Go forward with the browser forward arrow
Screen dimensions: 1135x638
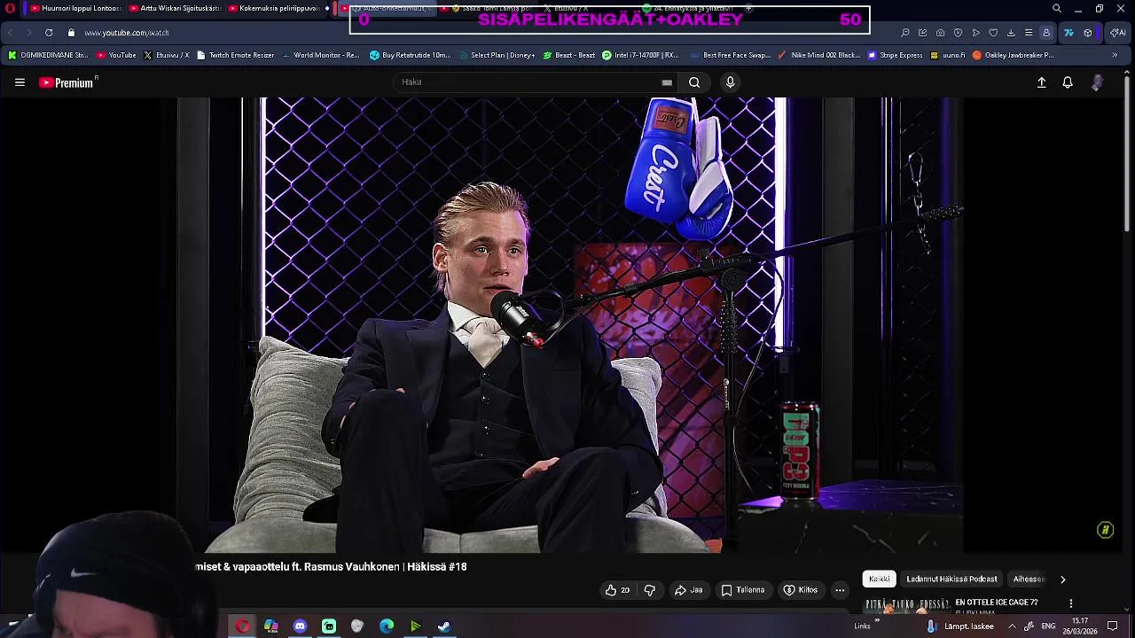pyautogui.click(x=28, y=33)
